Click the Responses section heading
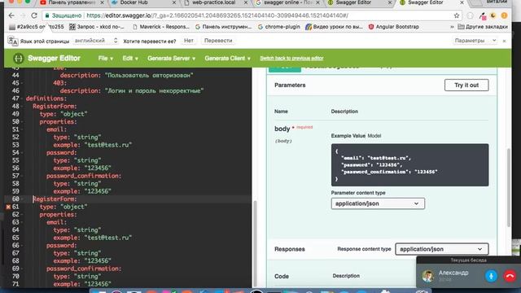Screen dimensions: 521x293 click(290, 249)
